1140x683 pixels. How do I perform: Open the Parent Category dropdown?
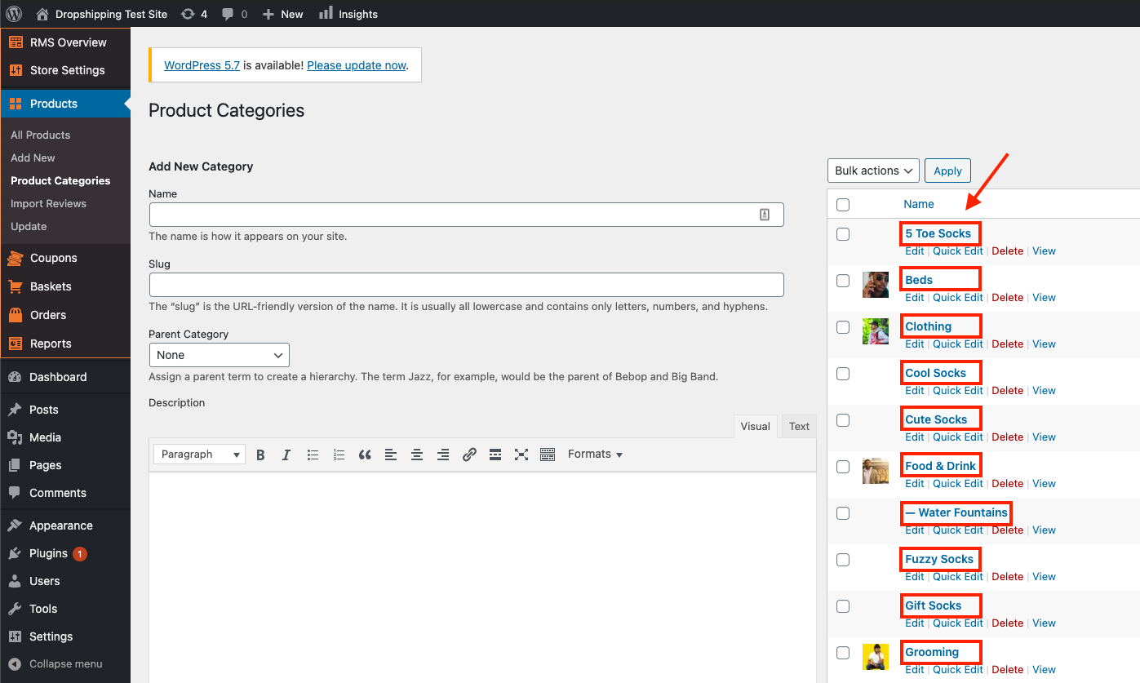tap(220, 355)
